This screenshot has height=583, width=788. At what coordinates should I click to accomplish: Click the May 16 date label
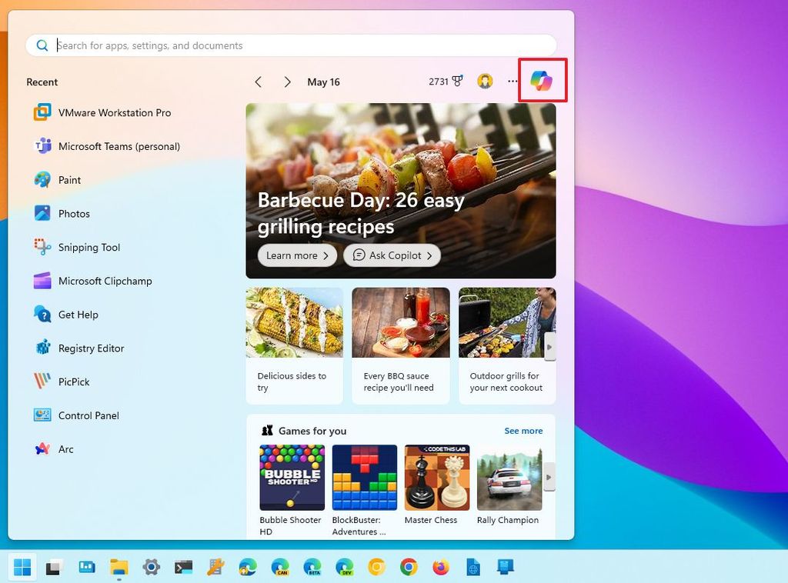[x=323, y=82]
